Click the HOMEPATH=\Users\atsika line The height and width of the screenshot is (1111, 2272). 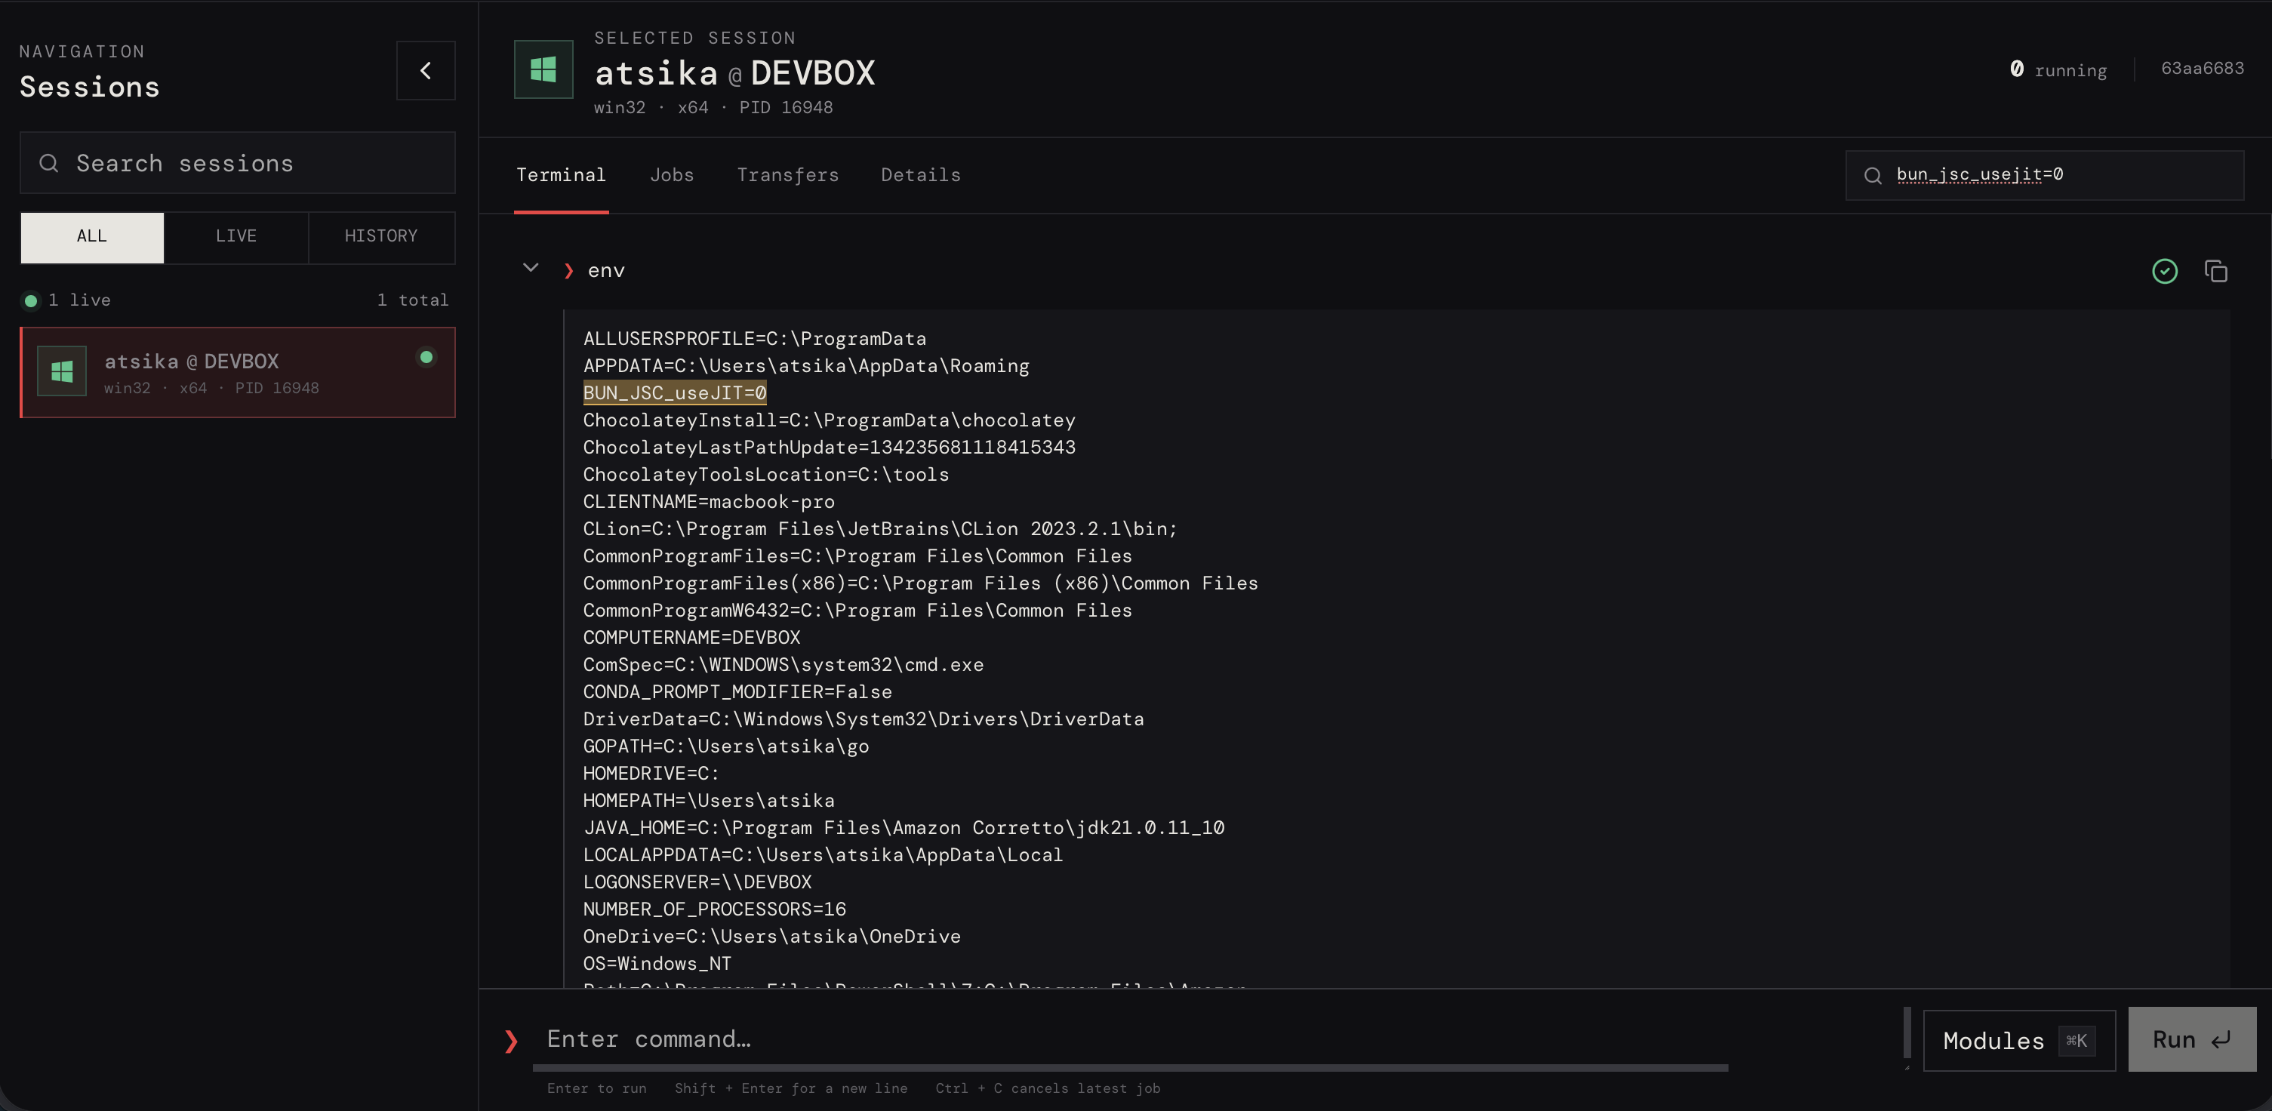[x=708, y=801]
